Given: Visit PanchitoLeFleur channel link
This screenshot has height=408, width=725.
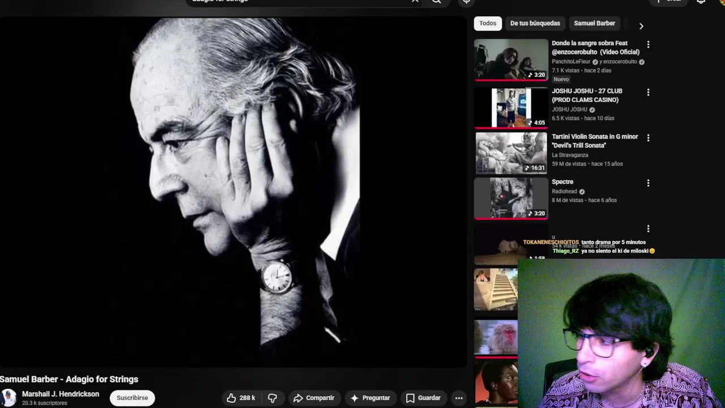Looking at the screenshot, I should click(571, 62).
